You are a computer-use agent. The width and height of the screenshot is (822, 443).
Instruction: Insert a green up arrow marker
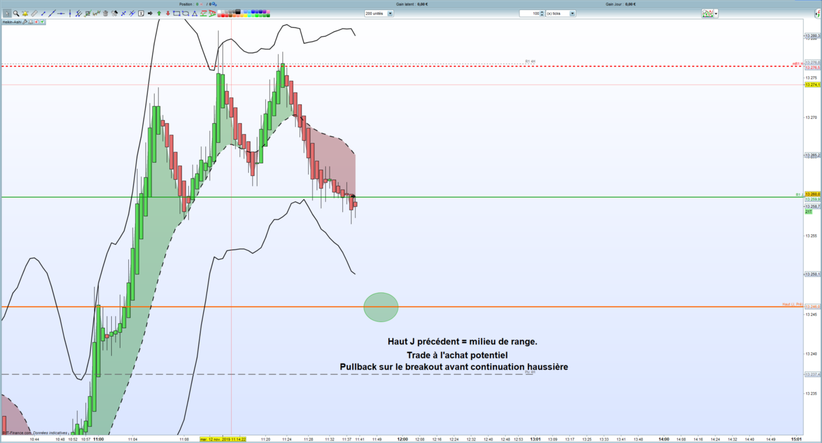(x=159, y=13)
